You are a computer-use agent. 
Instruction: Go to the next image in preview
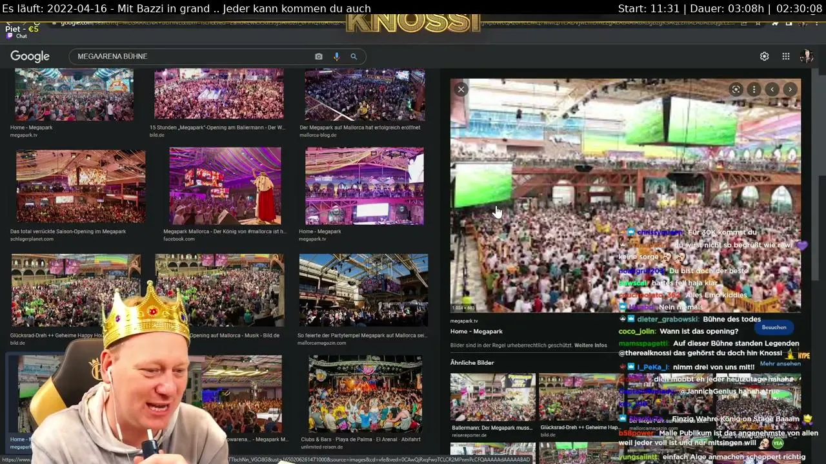click(x=790, y=90)
